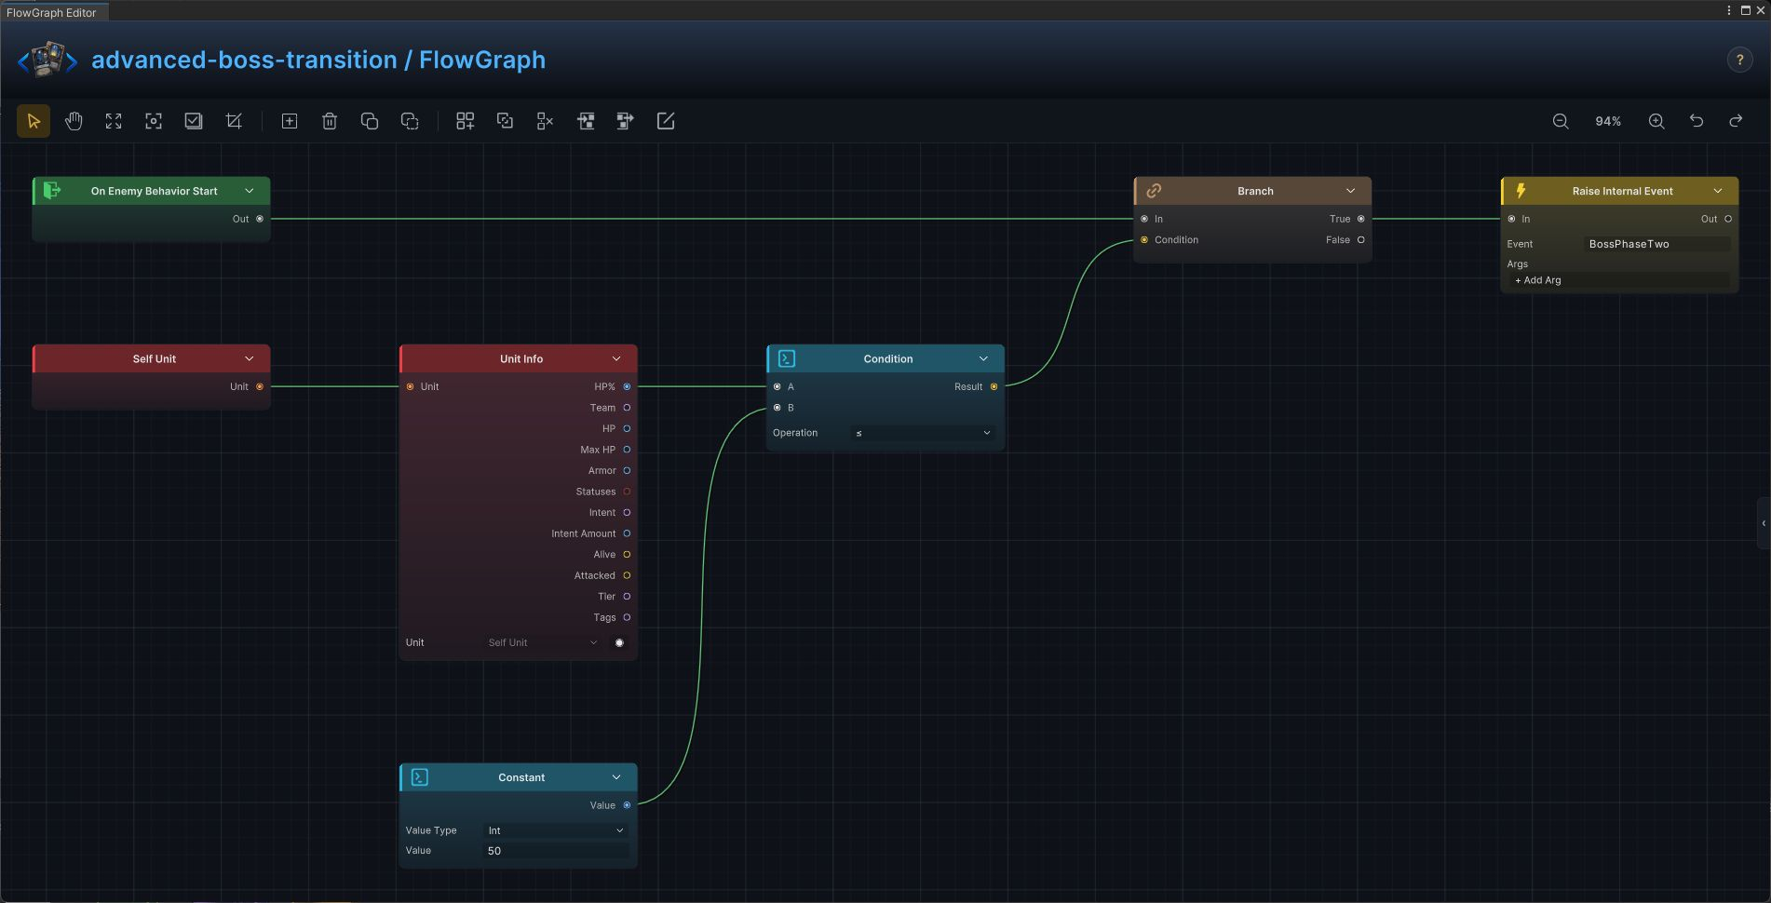Click the select-all checkmark icon
The width and height of the screenshot is (1771, 903).
(194, 121)
